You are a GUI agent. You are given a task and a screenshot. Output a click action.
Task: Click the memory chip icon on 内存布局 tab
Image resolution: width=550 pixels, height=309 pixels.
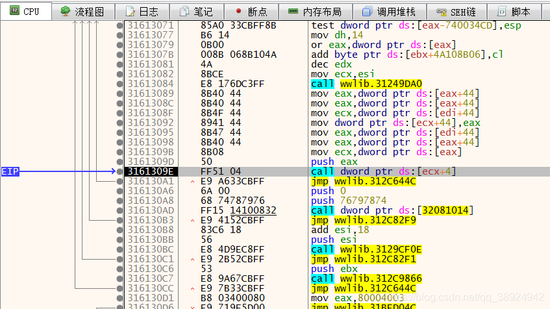click(293, 11)
